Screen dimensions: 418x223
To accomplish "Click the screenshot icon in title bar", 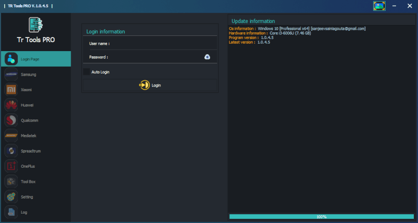I will [379, 6].
